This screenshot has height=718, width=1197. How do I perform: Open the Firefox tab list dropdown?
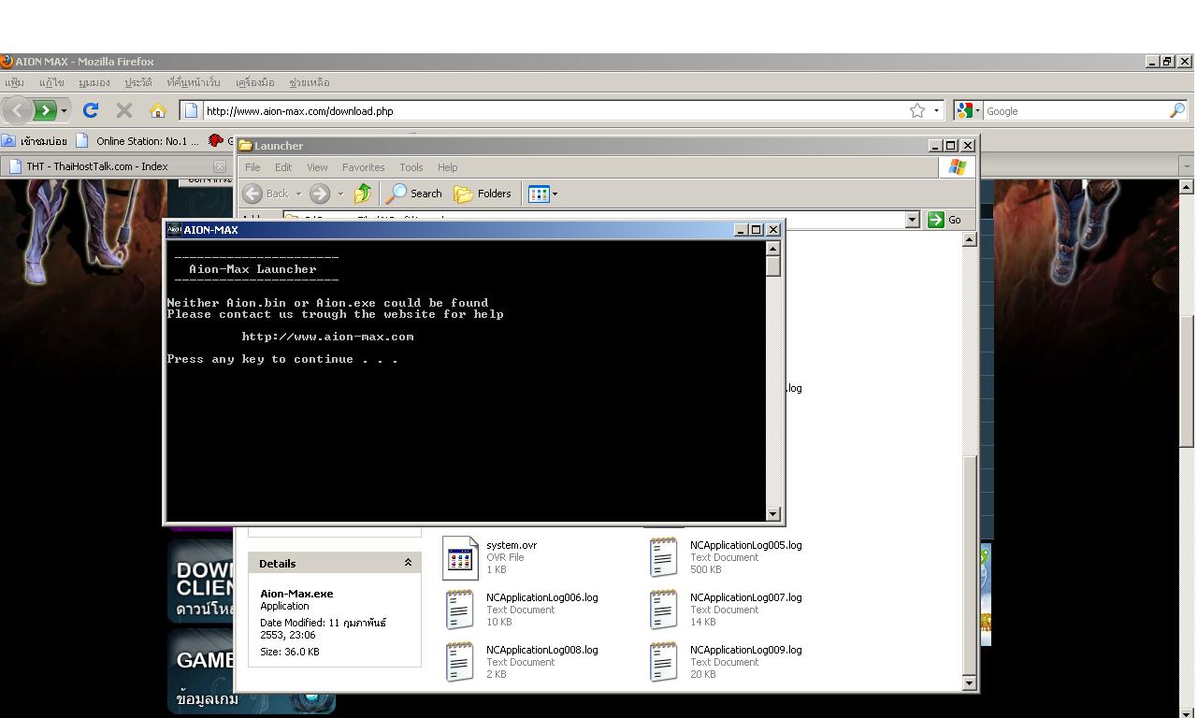[x=1187, y=166]
